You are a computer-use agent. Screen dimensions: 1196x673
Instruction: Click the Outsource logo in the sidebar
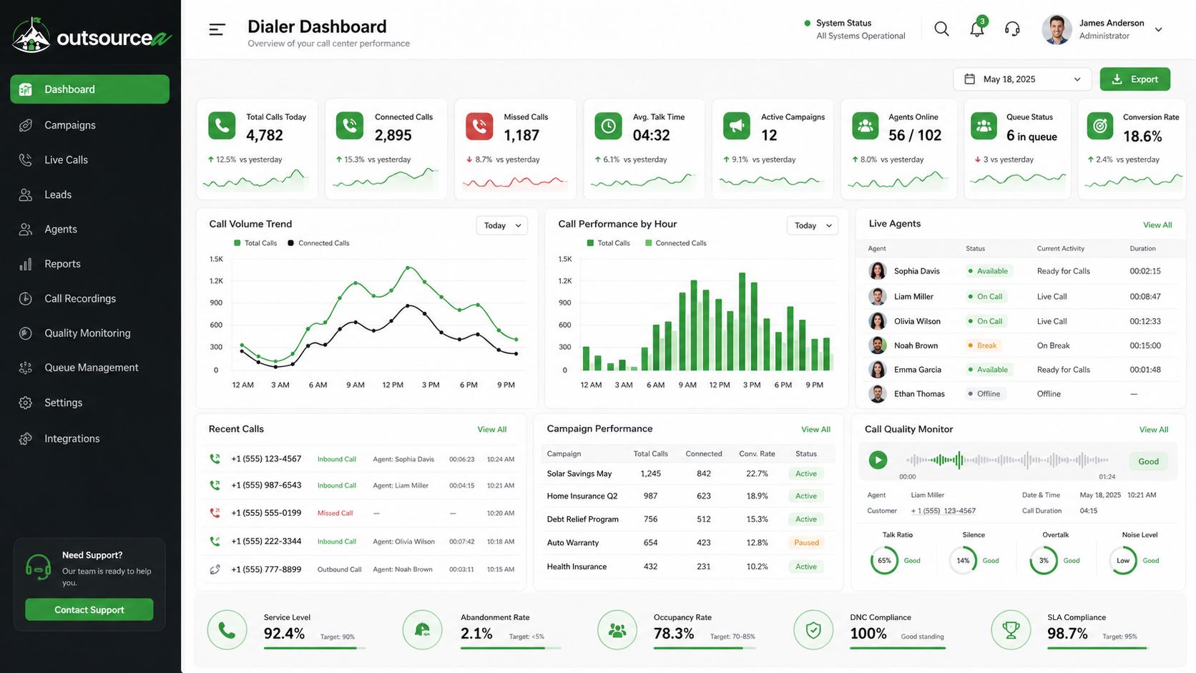tap(92, 35)
